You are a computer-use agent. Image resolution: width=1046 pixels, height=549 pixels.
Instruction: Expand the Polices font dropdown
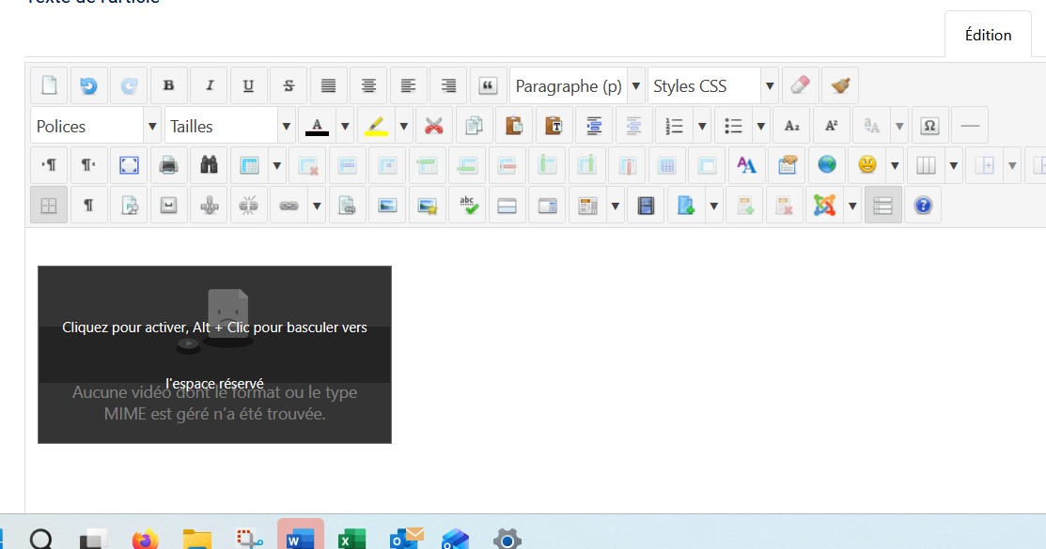click(96, 126)
